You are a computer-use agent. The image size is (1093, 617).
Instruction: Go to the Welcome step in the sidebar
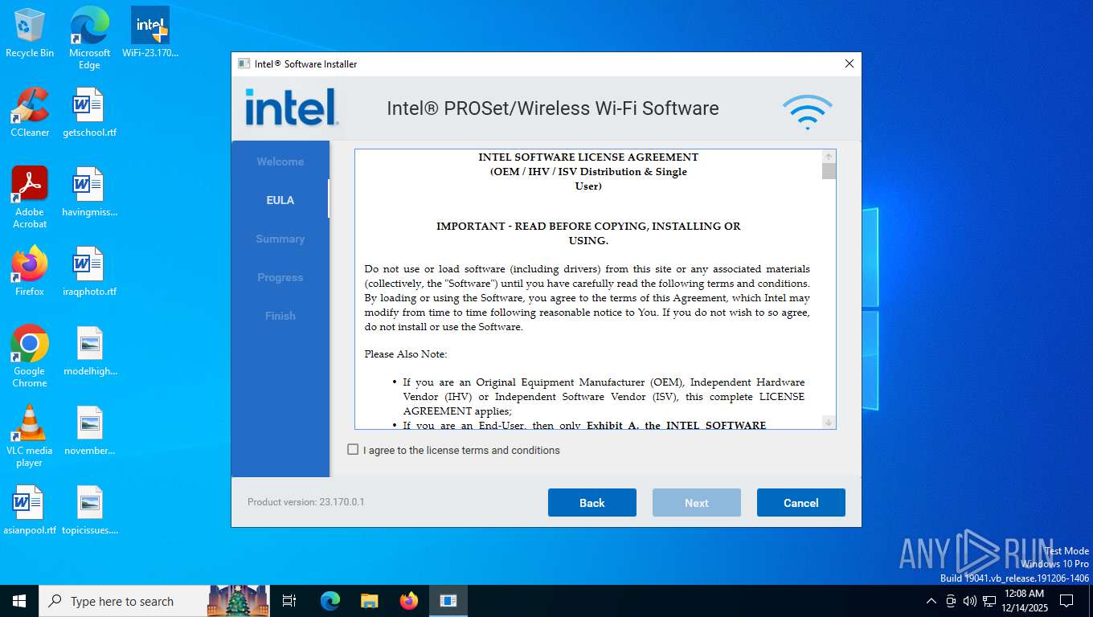point(280,161)
